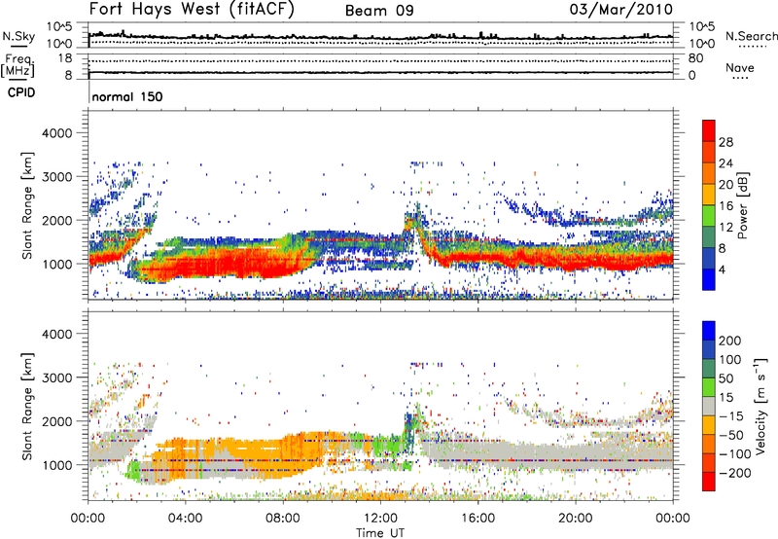Click the '-50' velocity colorbar label
Viewport: 778px width, 539px height.
point(731,435)
